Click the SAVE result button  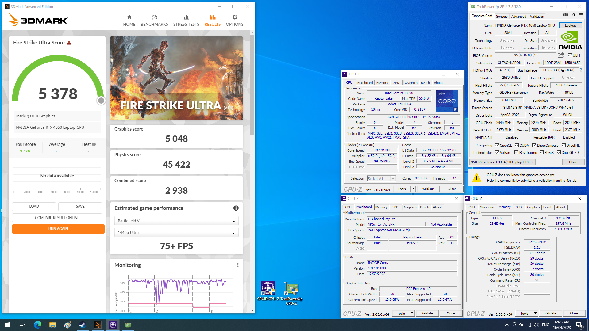click(80, 207)
